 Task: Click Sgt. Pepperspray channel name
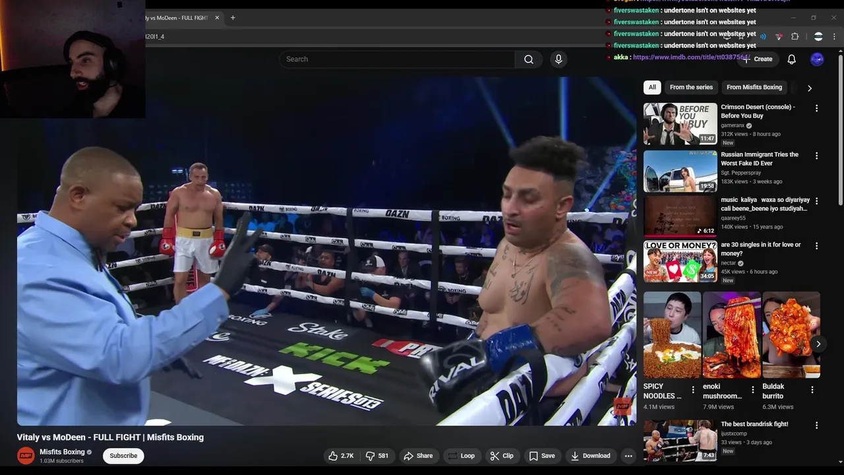click(x=740, y=173)
